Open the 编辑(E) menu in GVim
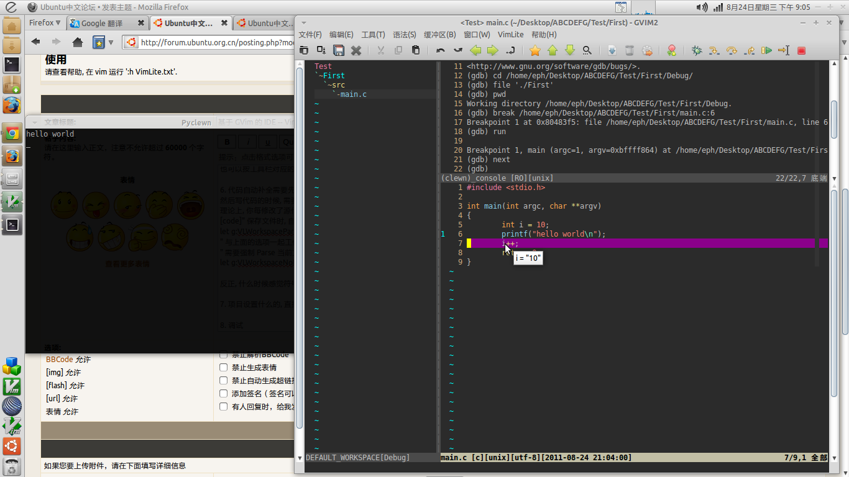The height and width of the screenshot is (477, 849). tap(341, 35)
